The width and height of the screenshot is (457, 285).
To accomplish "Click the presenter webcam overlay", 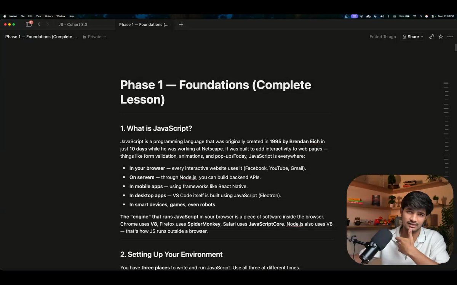I will pyautogui.click(x=400, y=219).
